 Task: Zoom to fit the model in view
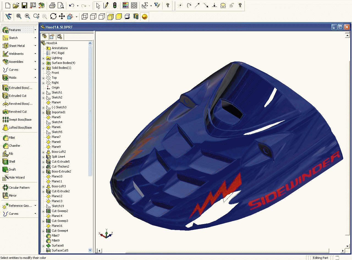(19, 16)
